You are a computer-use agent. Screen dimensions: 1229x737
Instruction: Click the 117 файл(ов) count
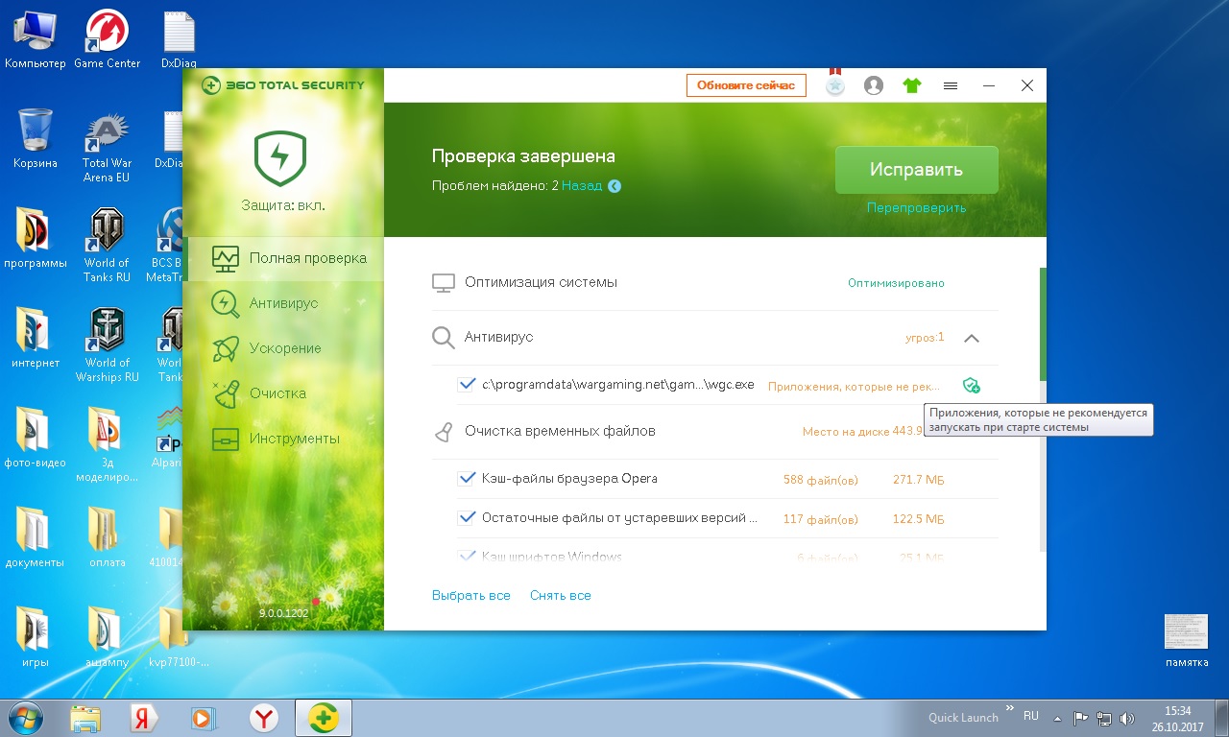tap(821, 518)
